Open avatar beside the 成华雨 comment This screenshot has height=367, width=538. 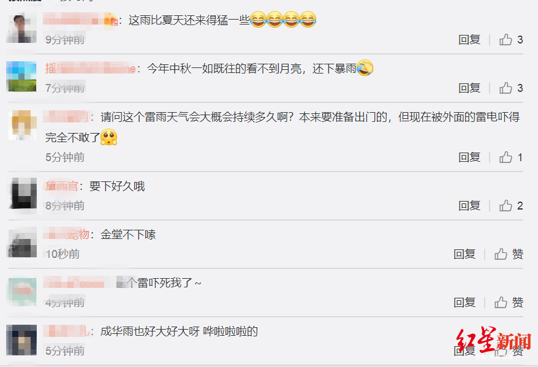(x=21, y=340)
